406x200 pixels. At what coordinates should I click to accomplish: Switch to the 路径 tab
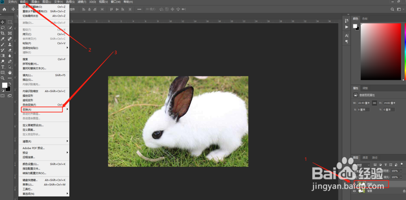375,157
